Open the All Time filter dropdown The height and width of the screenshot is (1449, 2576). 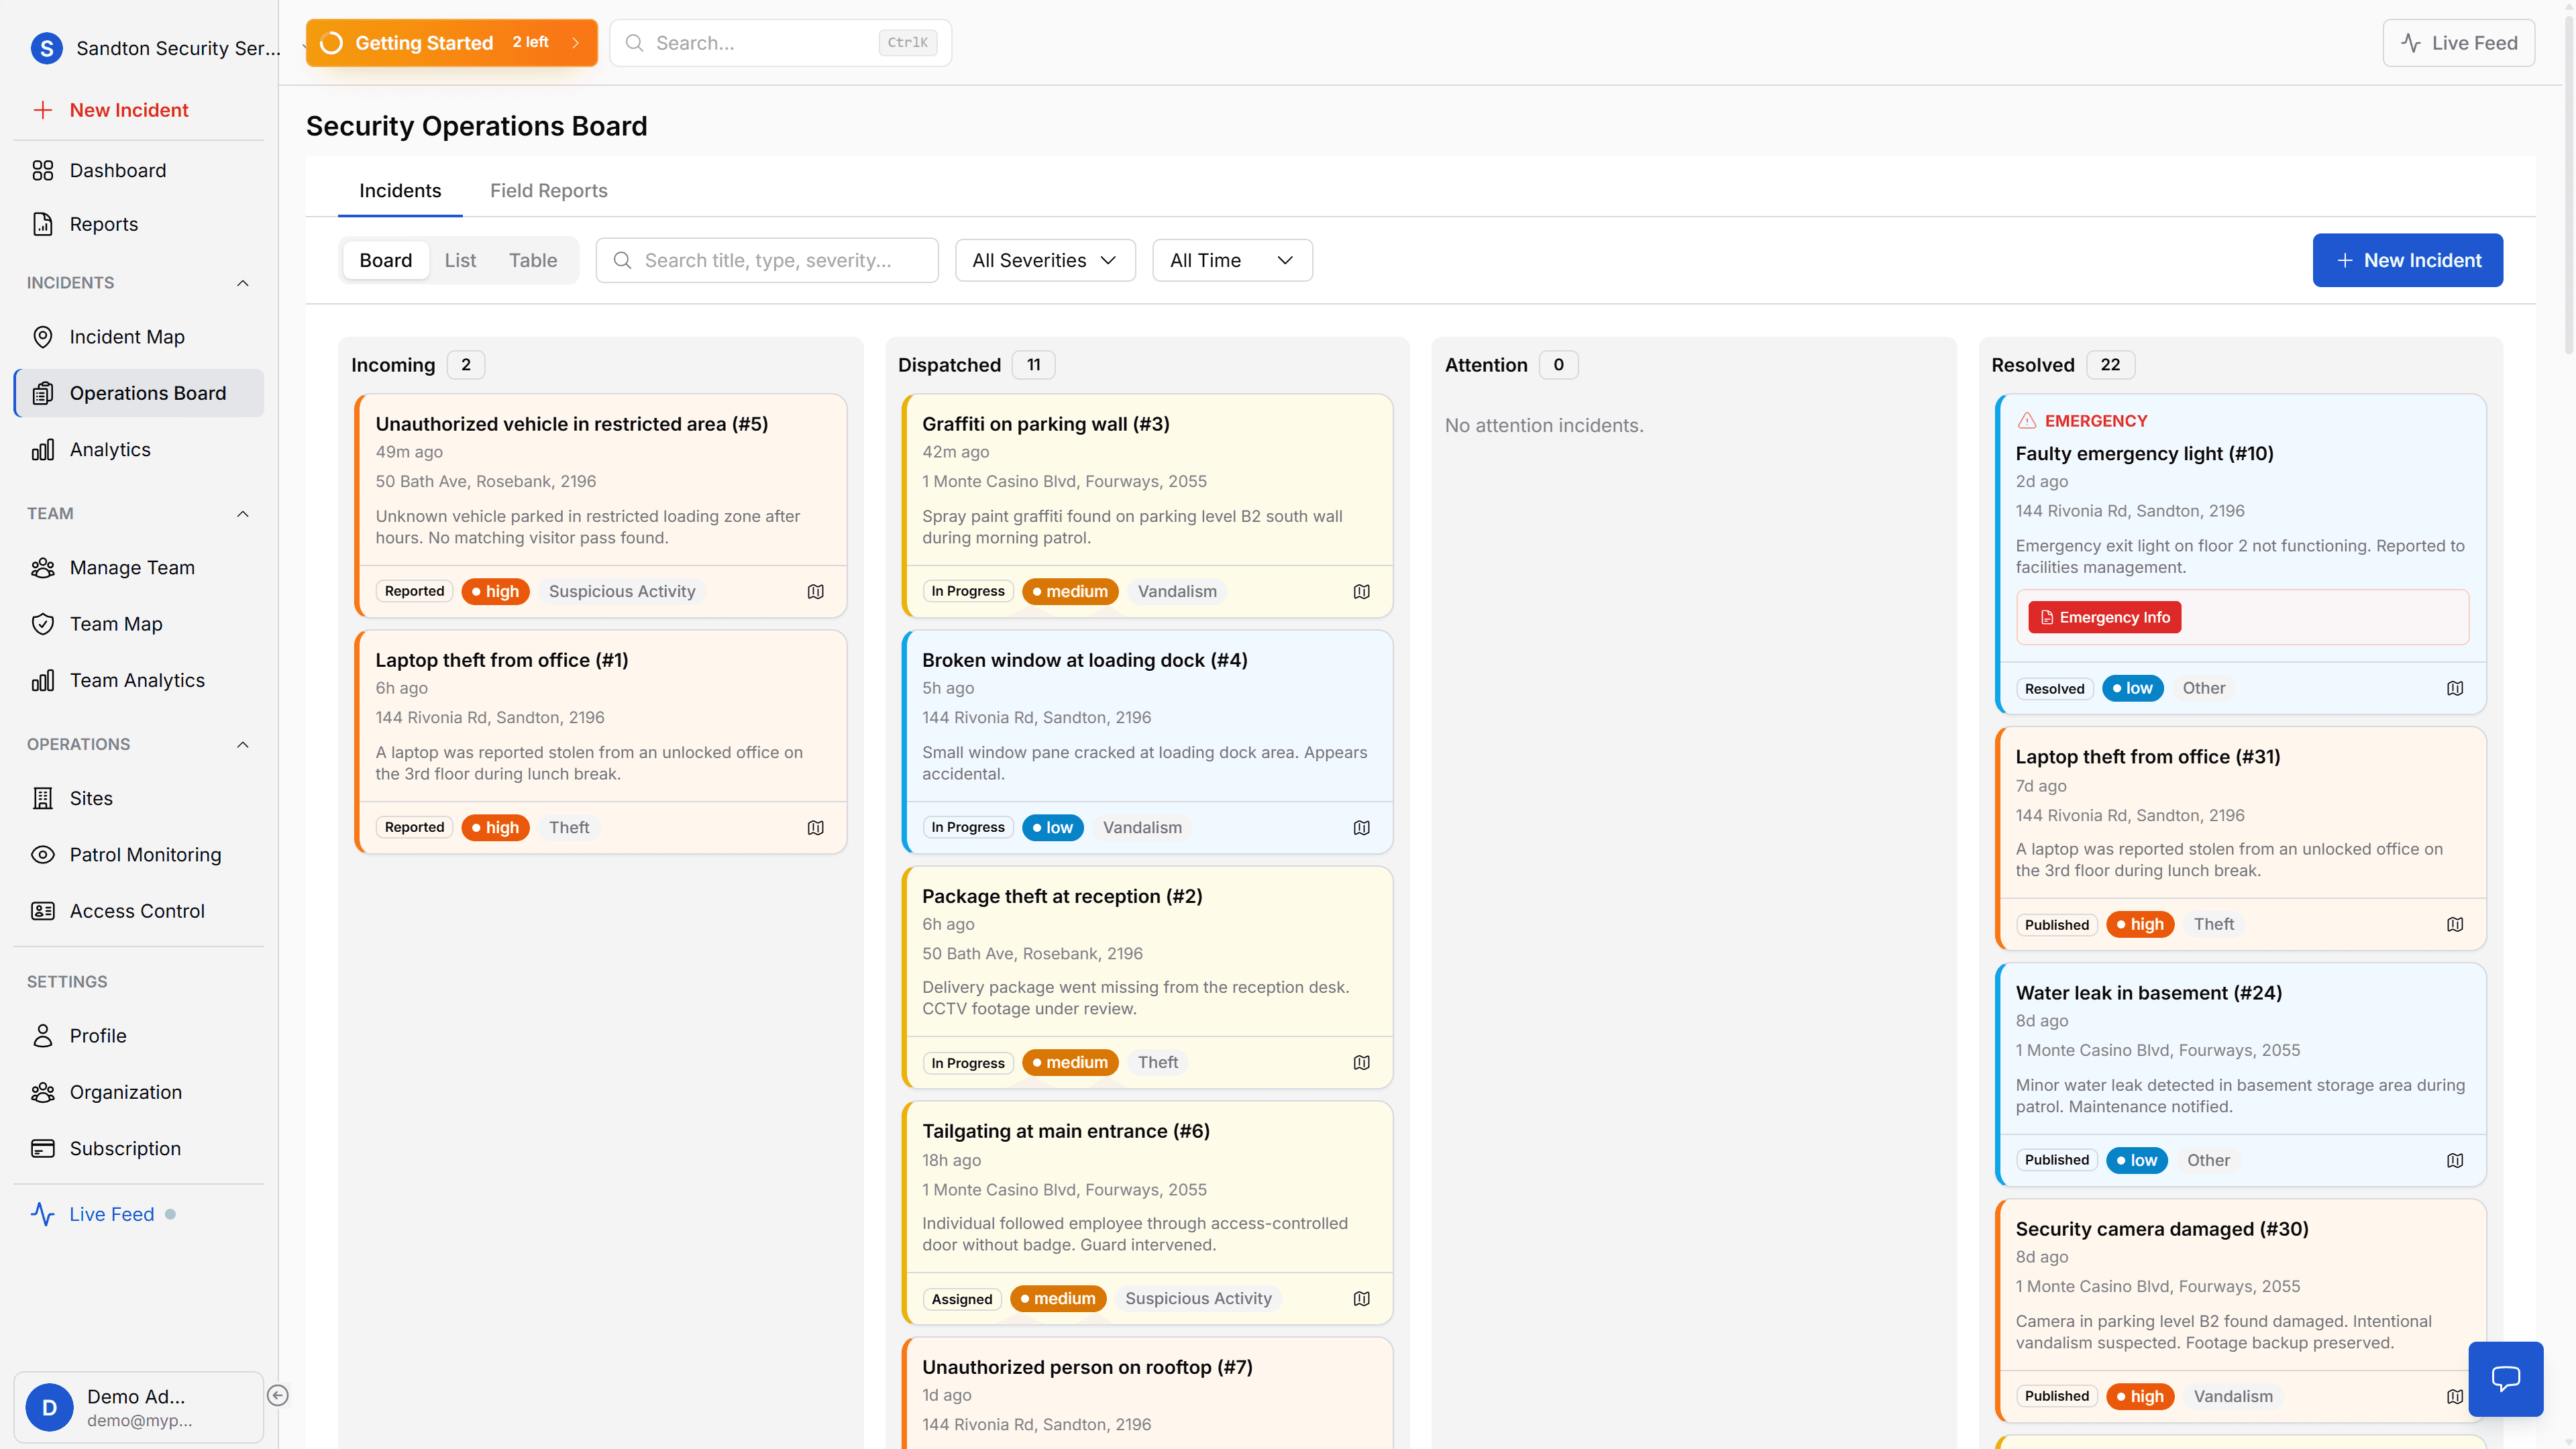click(x=1231, y=260)
